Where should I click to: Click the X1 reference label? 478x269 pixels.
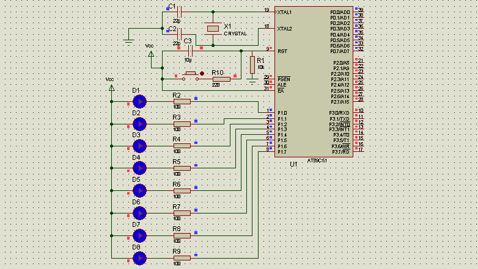227,26
